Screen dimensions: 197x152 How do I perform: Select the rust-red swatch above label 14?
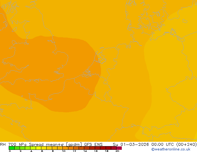pos(87,148)
